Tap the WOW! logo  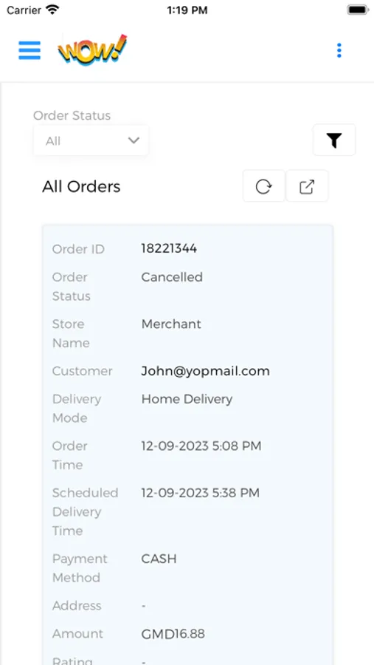(x=92, y=50)
